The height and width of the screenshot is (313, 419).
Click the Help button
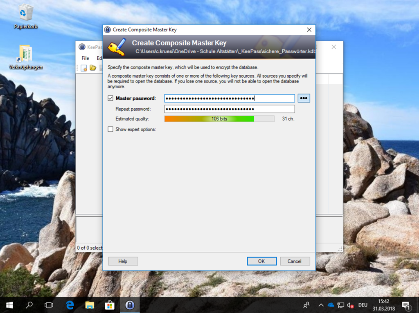click(x=123, y=261)
